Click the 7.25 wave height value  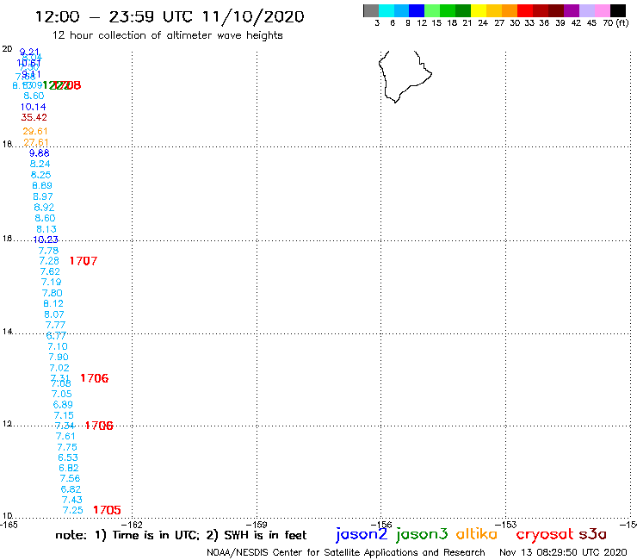click(72, 510)
